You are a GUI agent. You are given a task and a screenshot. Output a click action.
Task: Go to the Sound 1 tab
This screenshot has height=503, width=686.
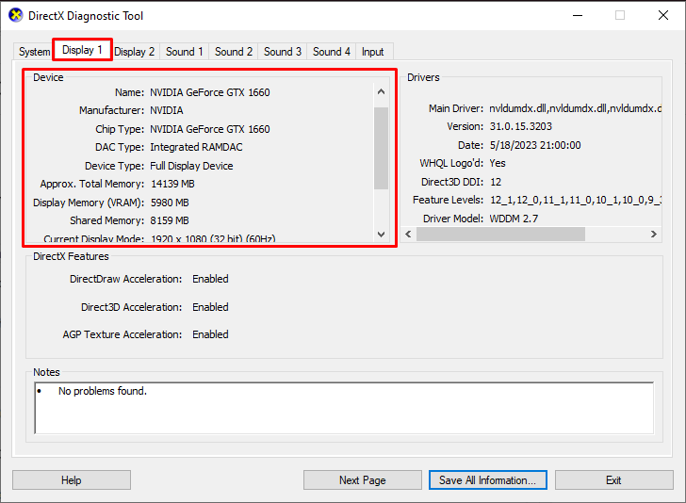184,52
